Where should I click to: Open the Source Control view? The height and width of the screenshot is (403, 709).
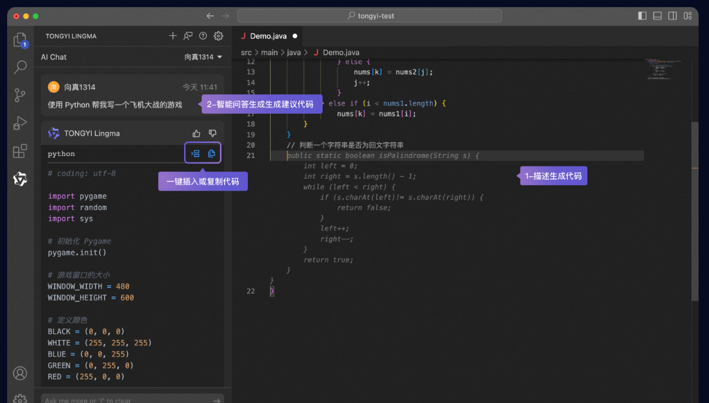[20, 95]
